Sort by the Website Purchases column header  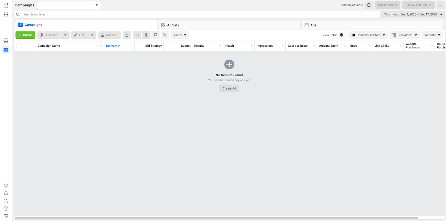(x=413, y=46)
